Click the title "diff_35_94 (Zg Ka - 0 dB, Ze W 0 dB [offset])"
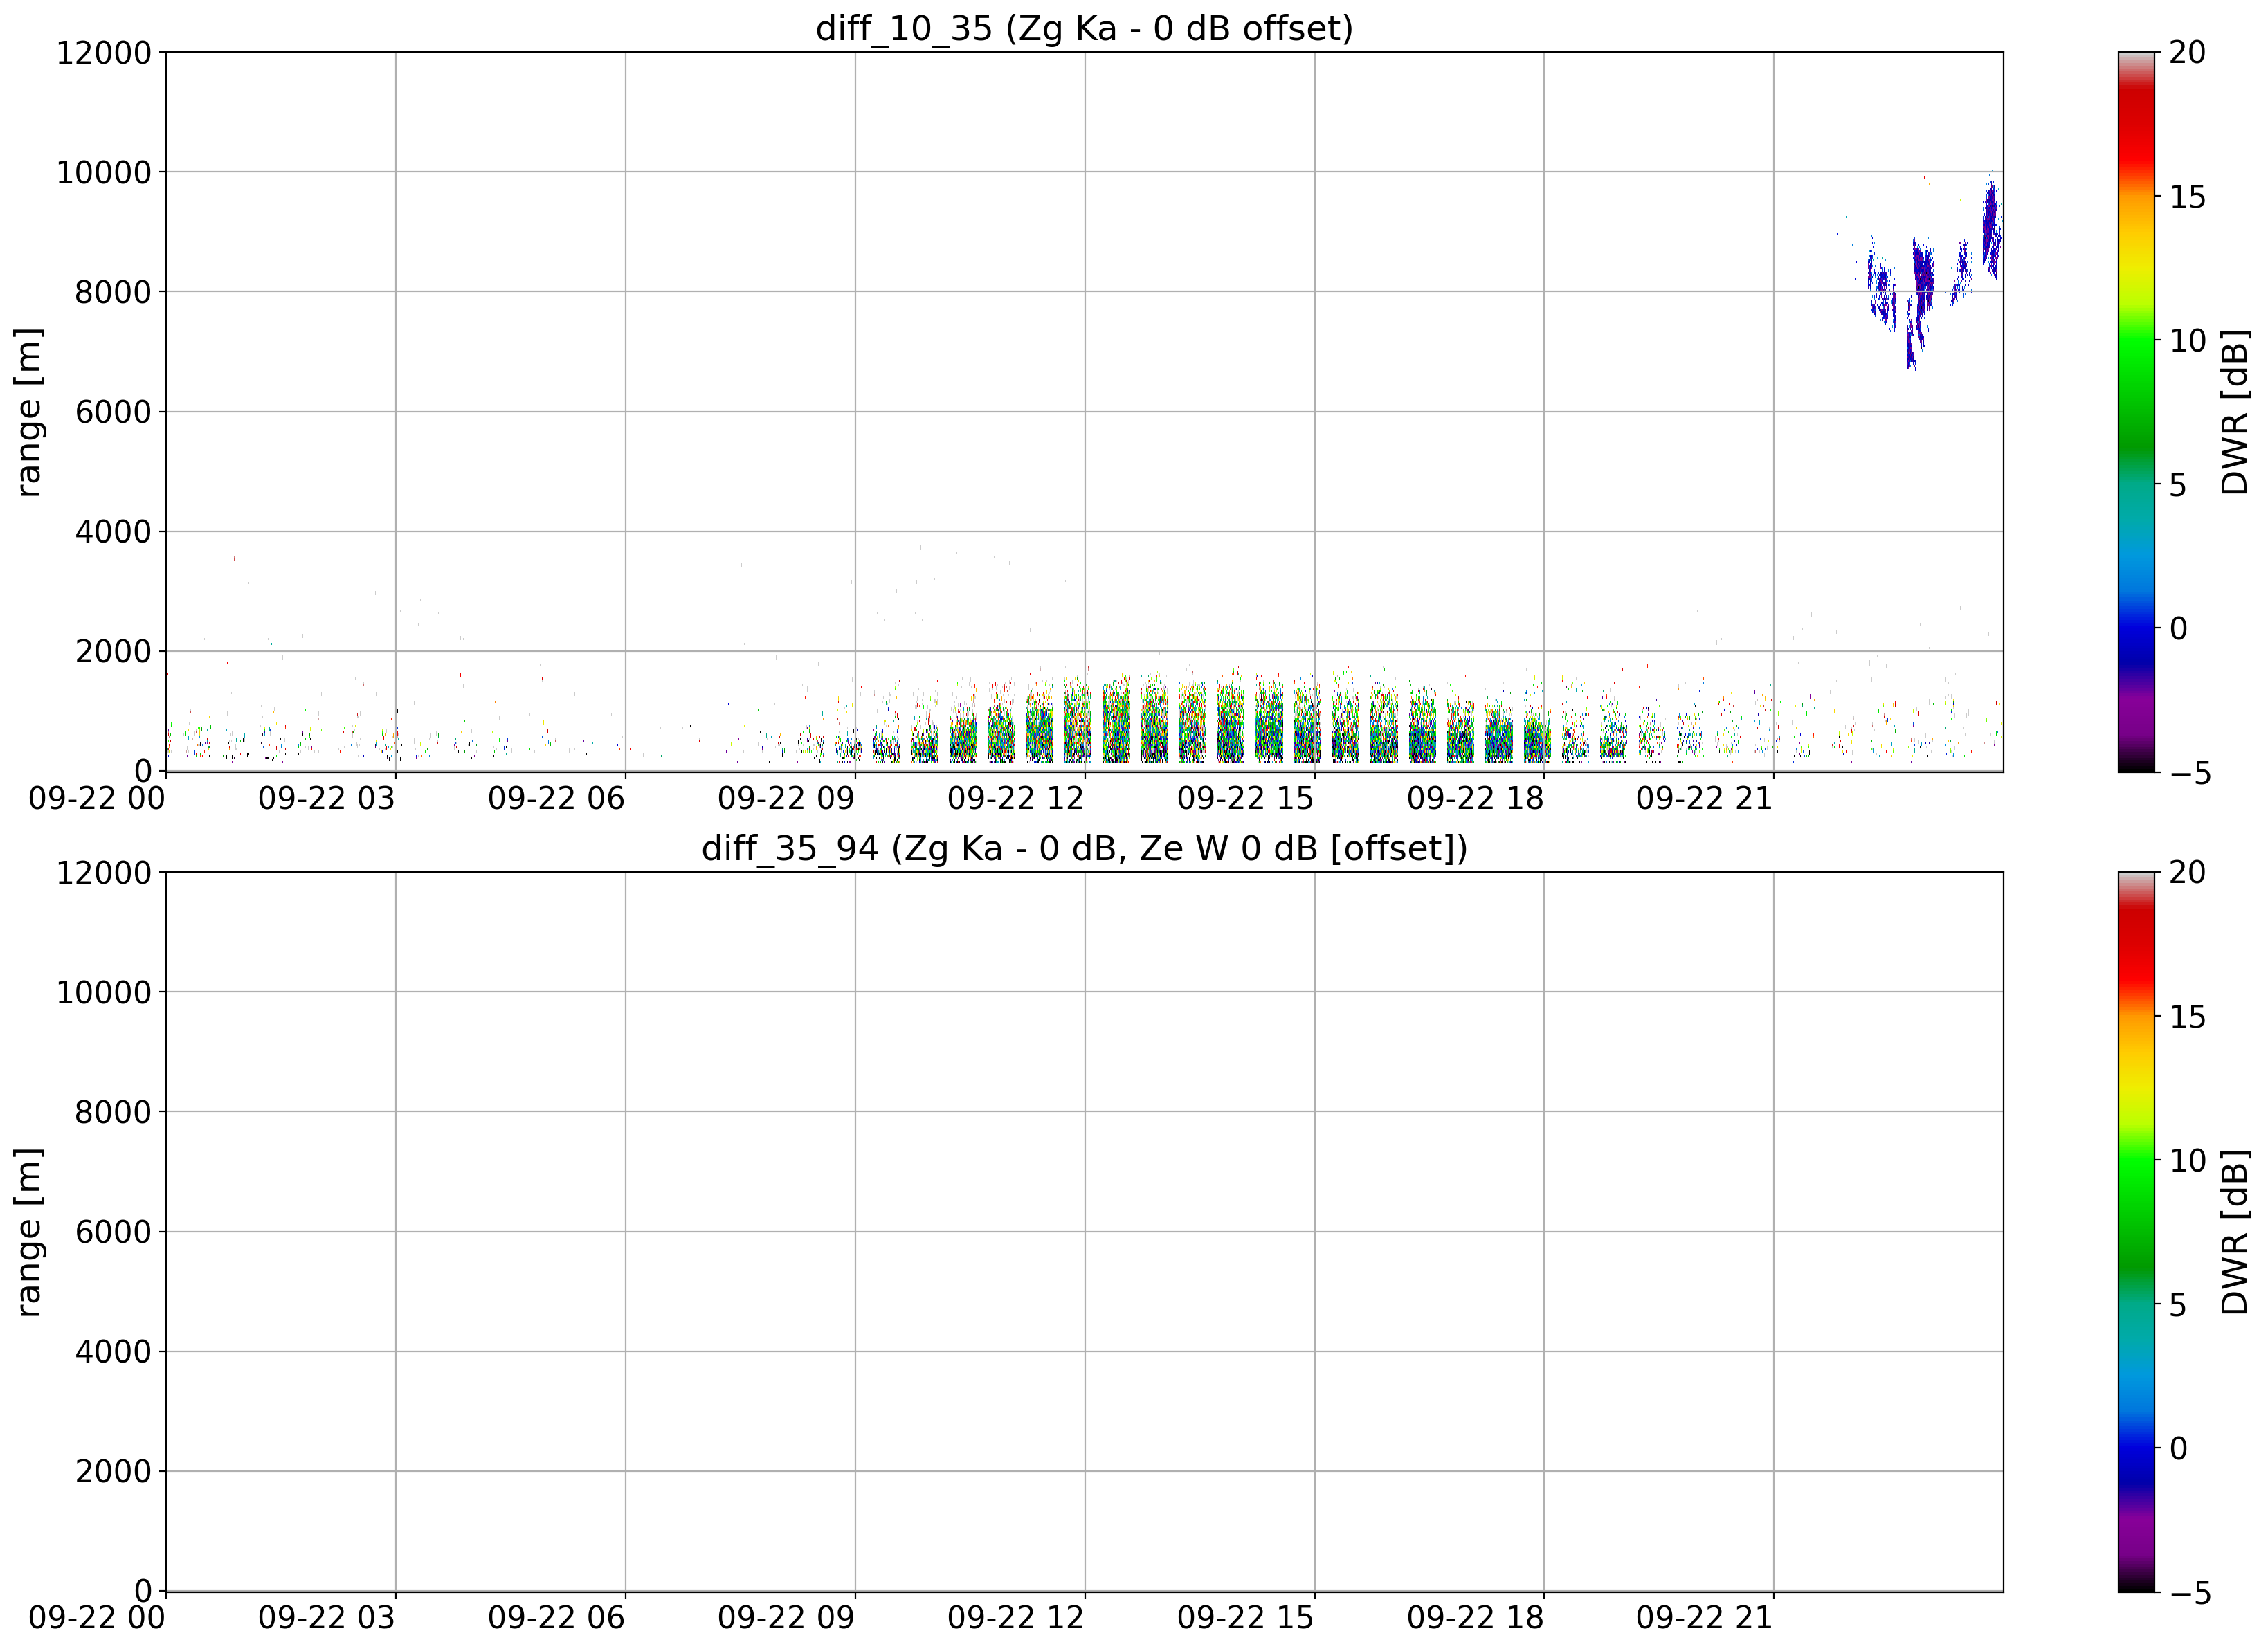2268x1649 pixels. pyautogui.click(x=1084, y=848)
